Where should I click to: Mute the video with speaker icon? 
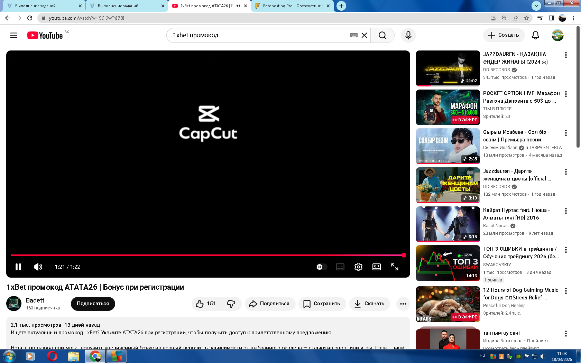[x=38, y=267]
